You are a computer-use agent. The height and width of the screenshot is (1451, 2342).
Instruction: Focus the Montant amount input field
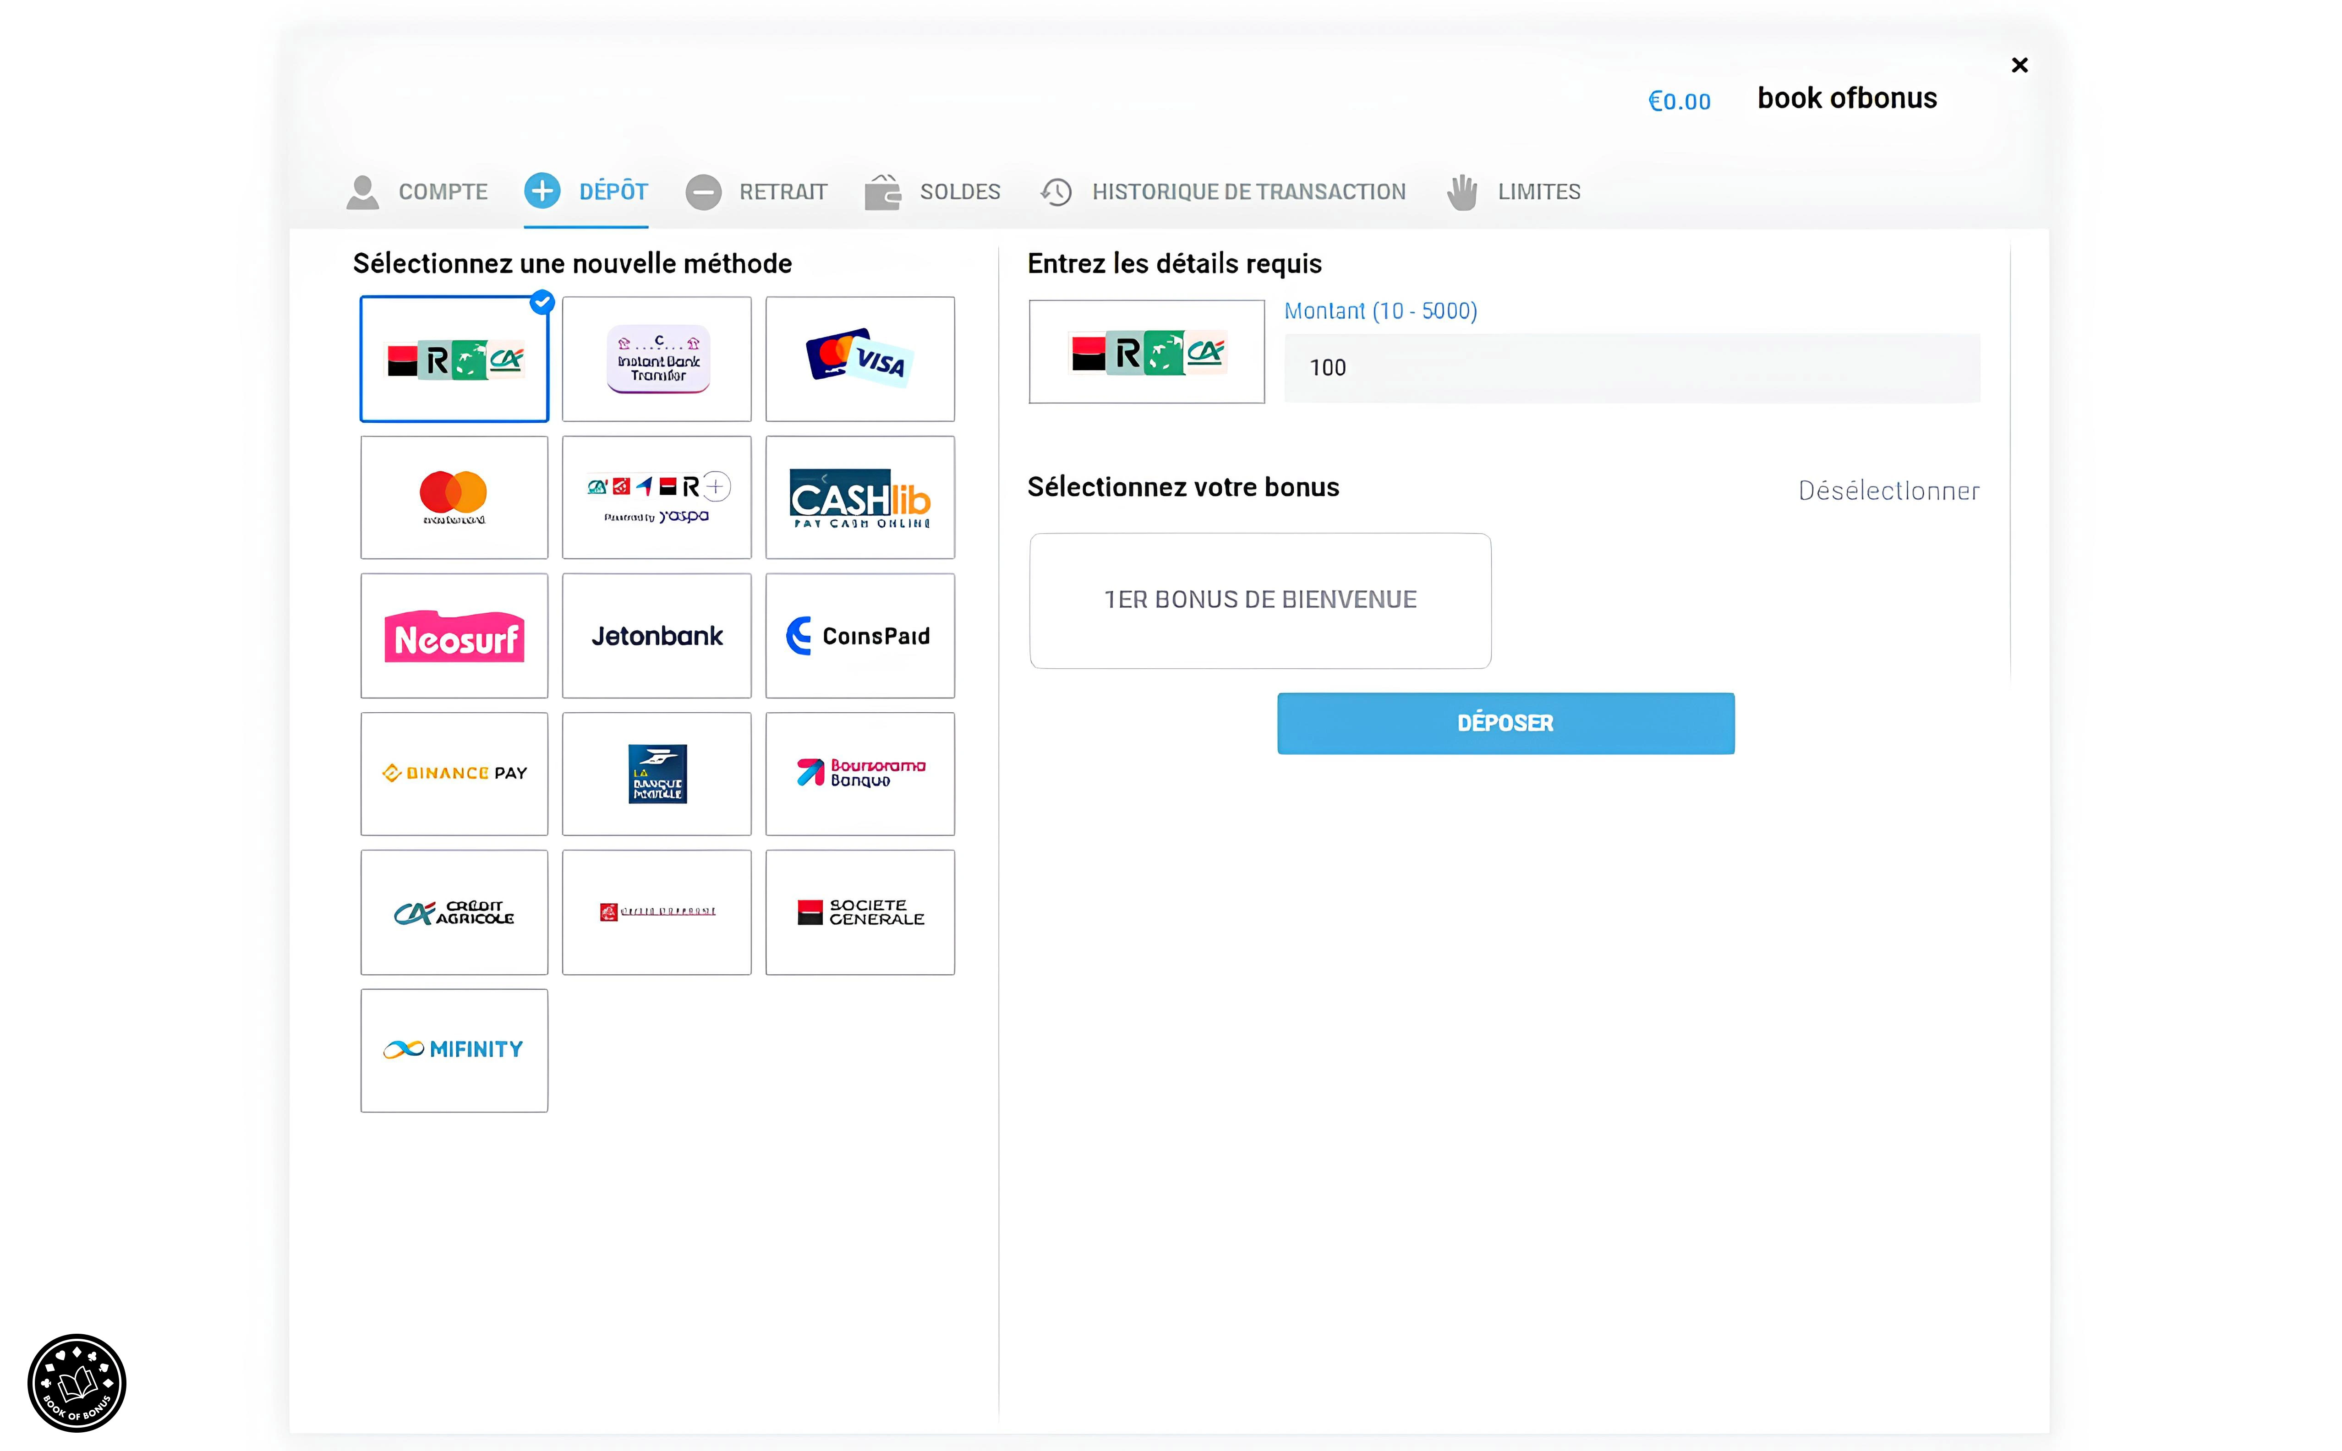1632,369
